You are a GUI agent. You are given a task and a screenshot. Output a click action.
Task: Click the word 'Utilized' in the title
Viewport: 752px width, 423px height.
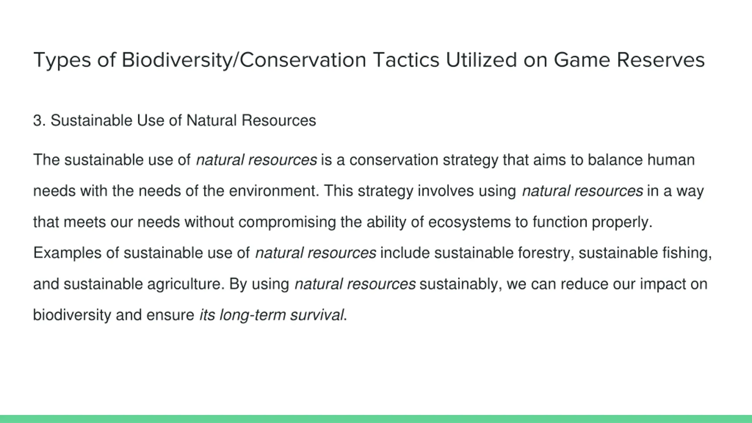click(x=481, y=60)
